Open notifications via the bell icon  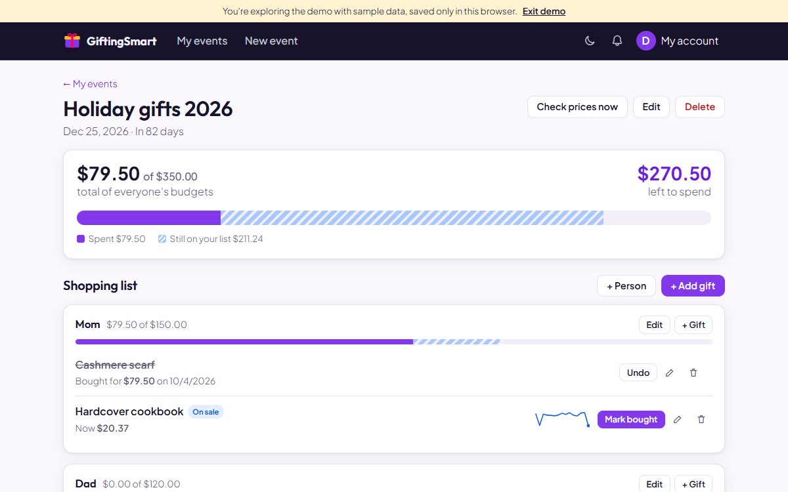click(x=617, y=41)
